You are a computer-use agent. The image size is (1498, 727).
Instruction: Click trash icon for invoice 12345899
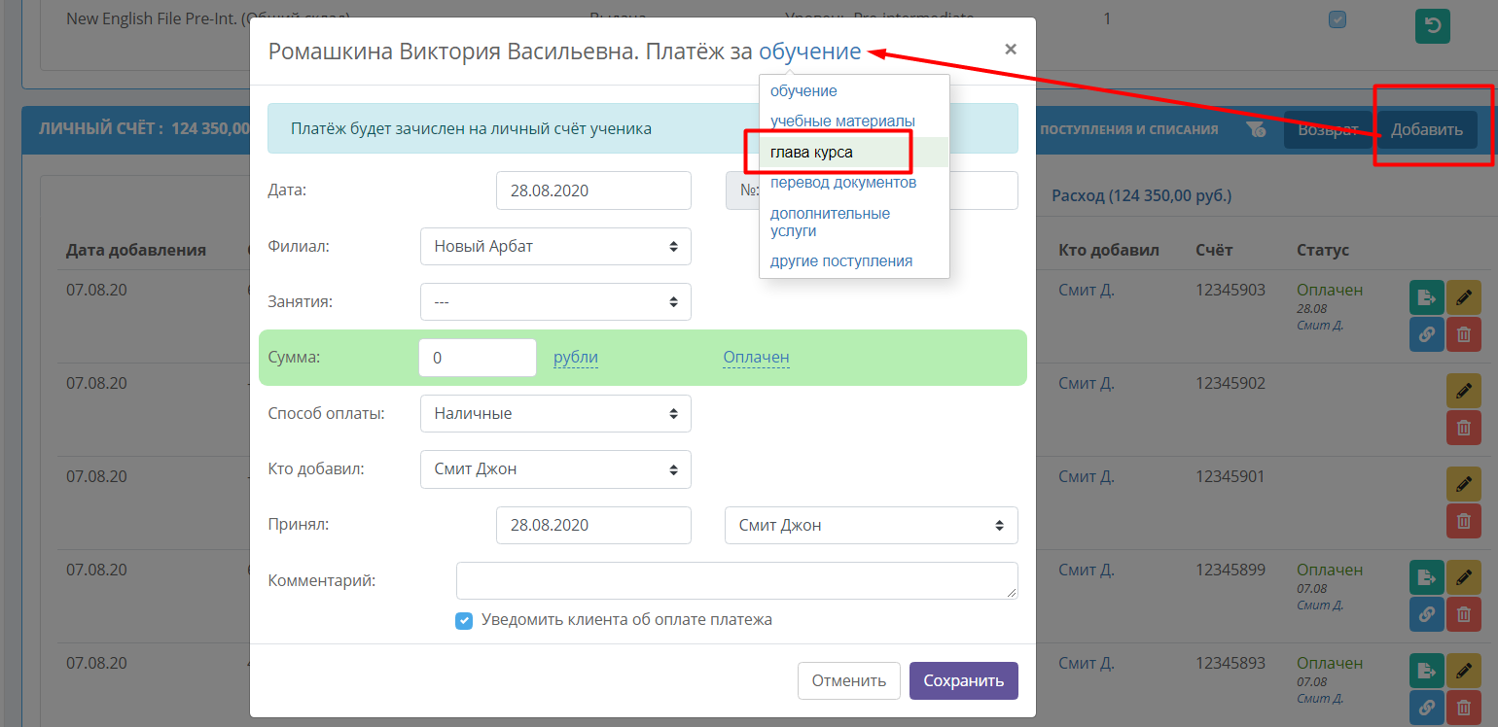pos(1464,614)
